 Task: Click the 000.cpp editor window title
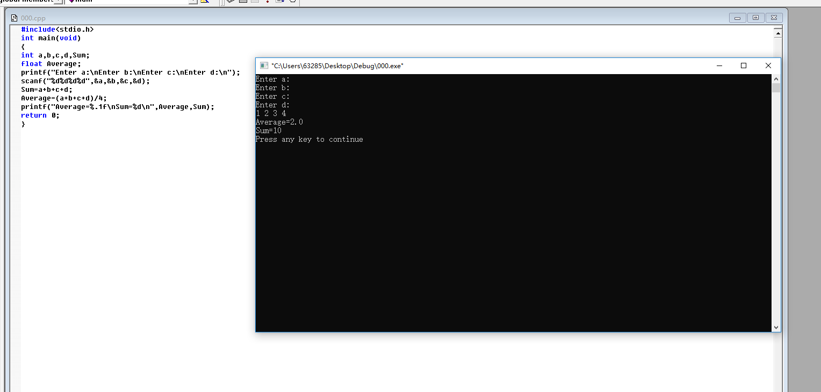(33, 18)
